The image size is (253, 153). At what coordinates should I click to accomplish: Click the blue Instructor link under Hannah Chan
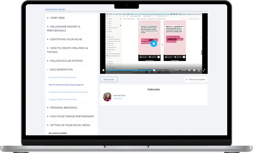point(118,98)
